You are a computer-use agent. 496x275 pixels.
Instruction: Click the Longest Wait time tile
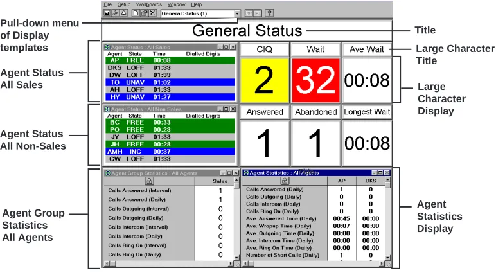click(367, 143)
